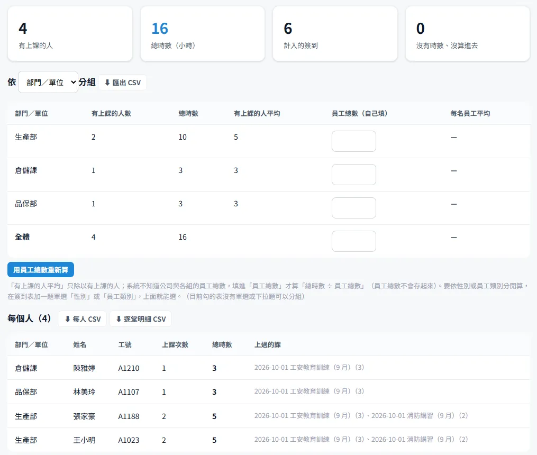Click employee ID A1107
537x455 pixels.
pos(129,392)
